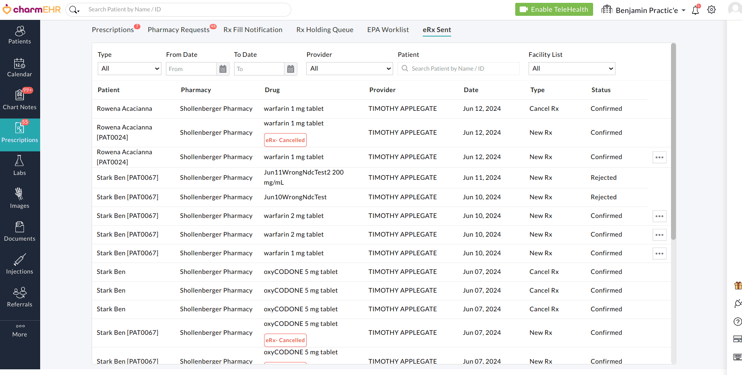The width and height of the screenshot is (742, 375).
Task: Switch to Pharmacy Requests tab
Action: point(179,30)
